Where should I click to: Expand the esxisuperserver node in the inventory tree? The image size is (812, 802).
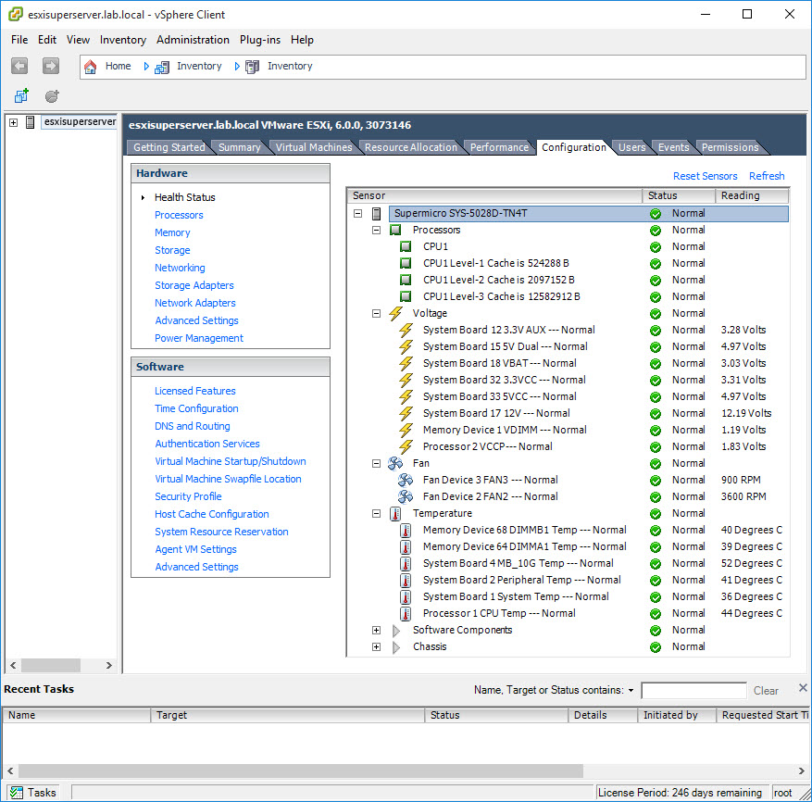point(14,123)
